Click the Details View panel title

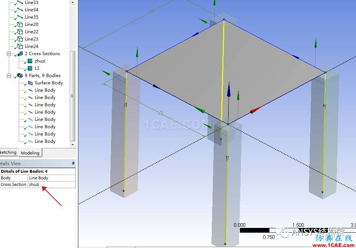pyautogui.click(x=11, y=163)
